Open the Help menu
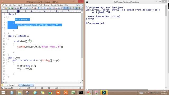Screen dimensions: 169x95 [66, 5]
